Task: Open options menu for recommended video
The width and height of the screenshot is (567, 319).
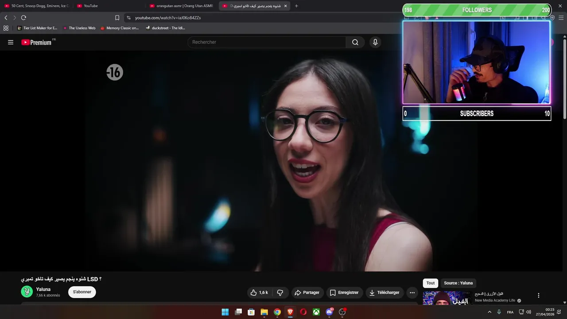Action: [539, 296]
